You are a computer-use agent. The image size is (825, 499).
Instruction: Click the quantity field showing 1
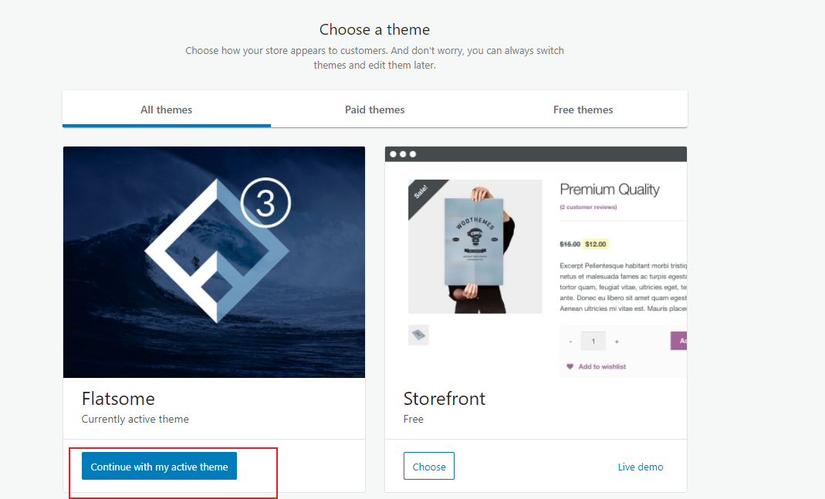[593, 341]
